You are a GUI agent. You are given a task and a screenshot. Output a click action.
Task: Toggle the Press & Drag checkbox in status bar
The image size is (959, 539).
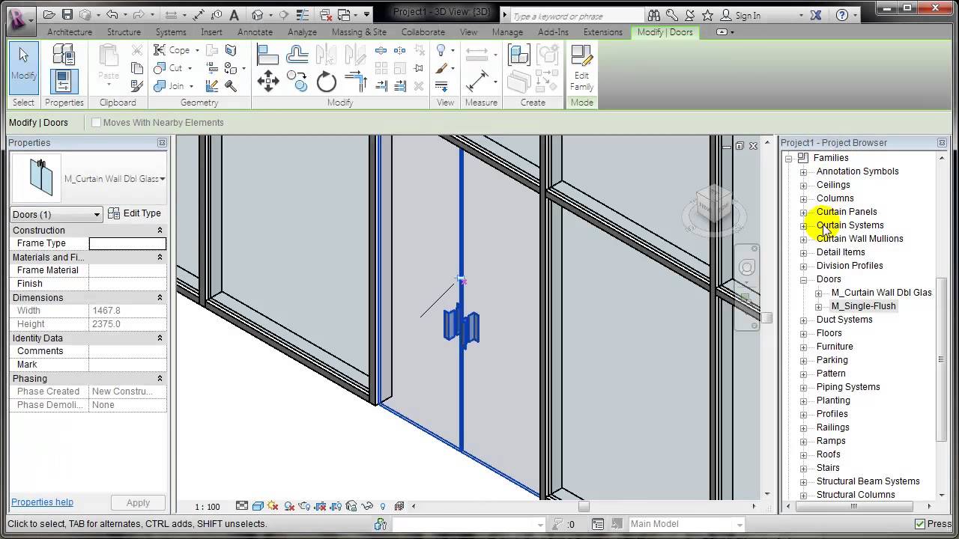pyautogui.click(x=920, y=524)
